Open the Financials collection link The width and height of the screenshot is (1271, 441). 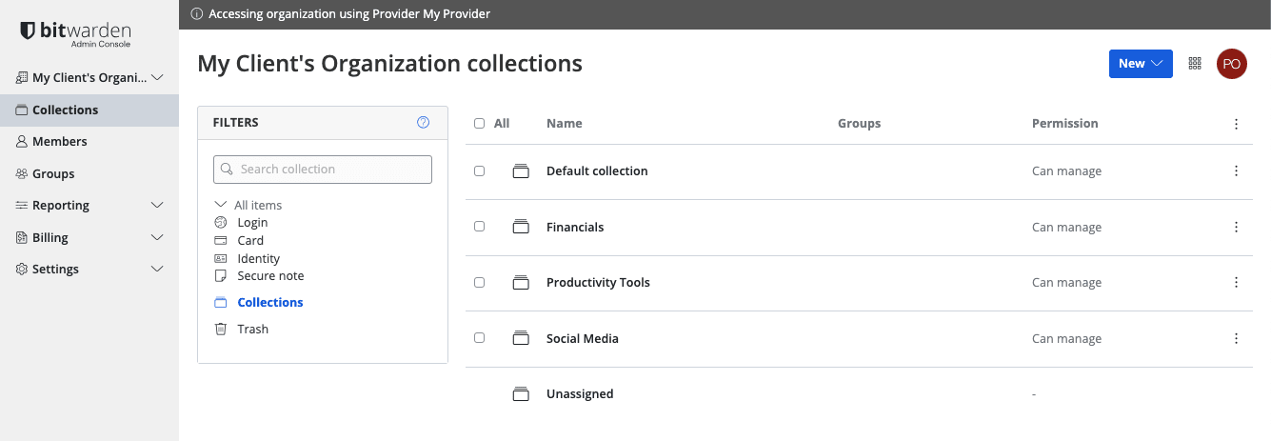(x=575, y=227)
